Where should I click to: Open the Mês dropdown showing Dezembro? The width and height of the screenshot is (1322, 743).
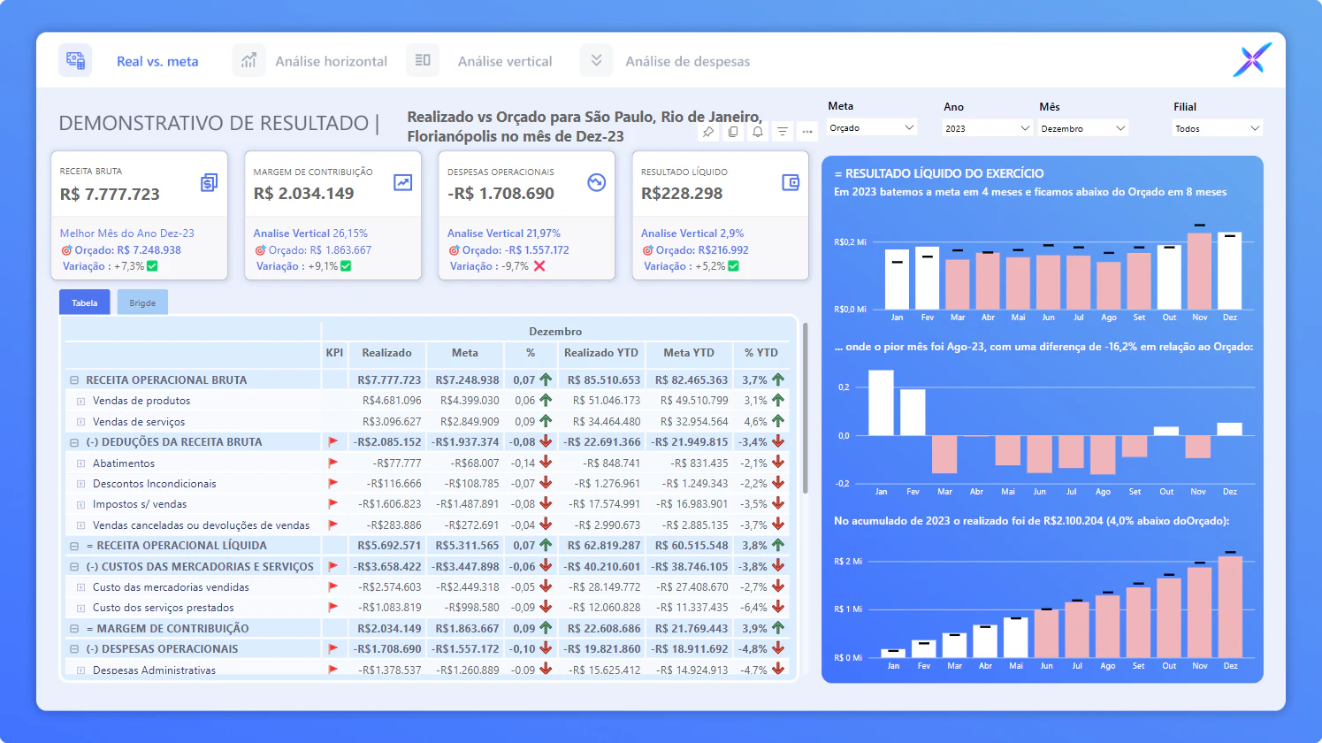[x=1083, y=128]
